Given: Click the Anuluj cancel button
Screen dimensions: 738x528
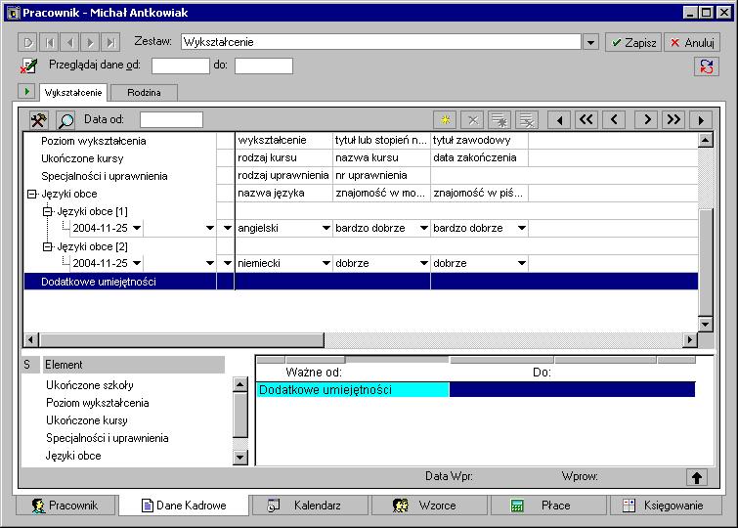Looking at the screenshot, I should click(692, 42).
